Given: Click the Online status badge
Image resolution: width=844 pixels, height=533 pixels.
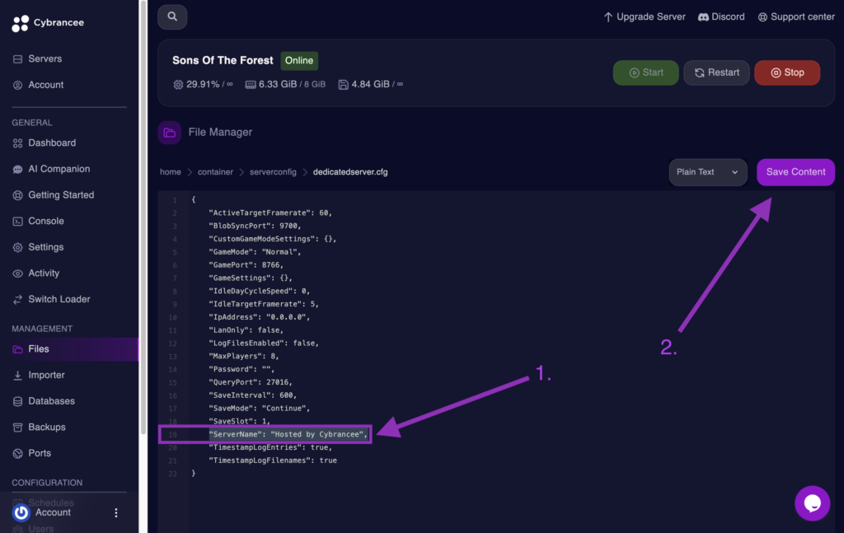Looking at the screenshot, I should [x=299, y=61].
